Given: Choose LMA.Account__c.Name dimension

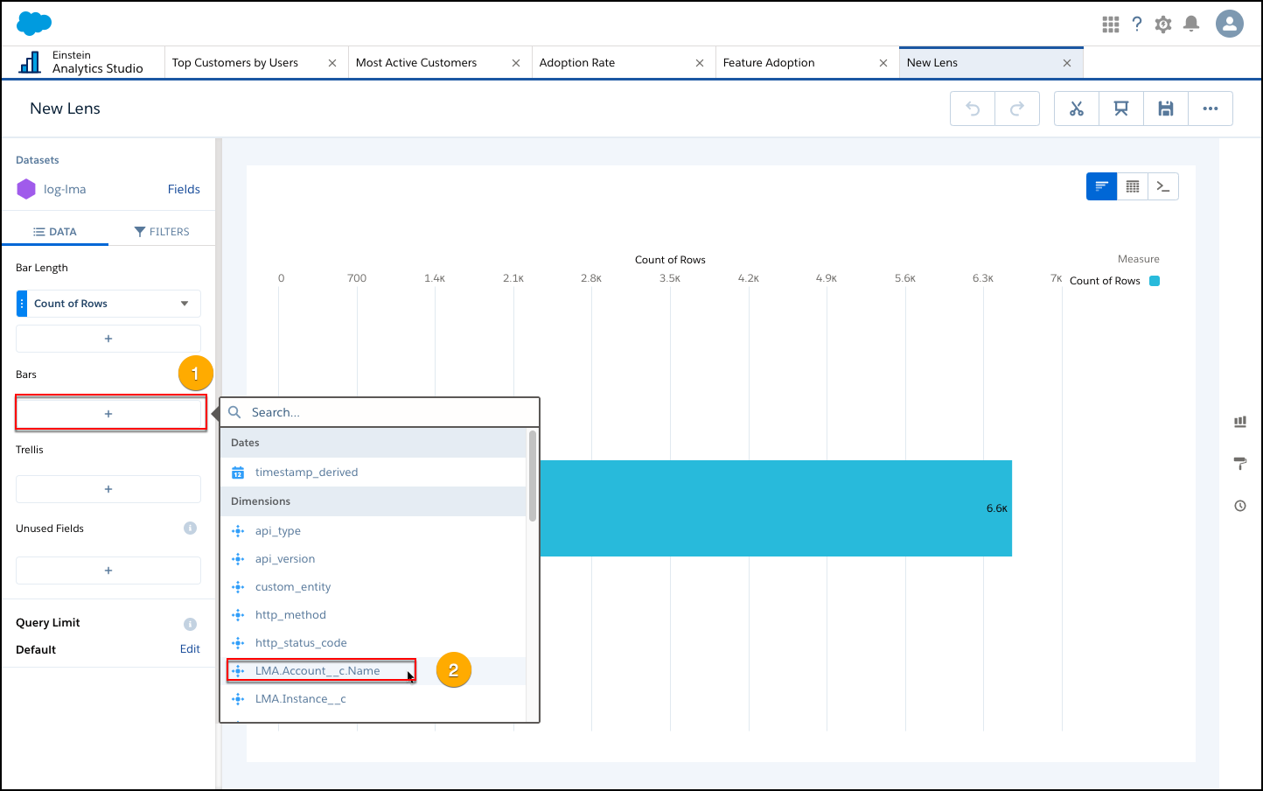Looking at the screenshot, I should tap(373, 671).
